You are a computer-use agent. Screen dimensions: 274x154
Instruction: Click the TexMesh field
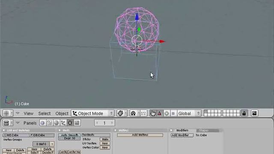(96, 135)
